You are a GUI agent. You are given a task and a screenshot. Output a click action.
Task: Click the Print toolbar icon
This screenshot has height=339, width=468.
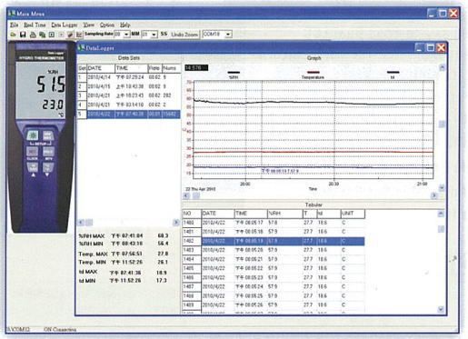[x=33, y=35]
